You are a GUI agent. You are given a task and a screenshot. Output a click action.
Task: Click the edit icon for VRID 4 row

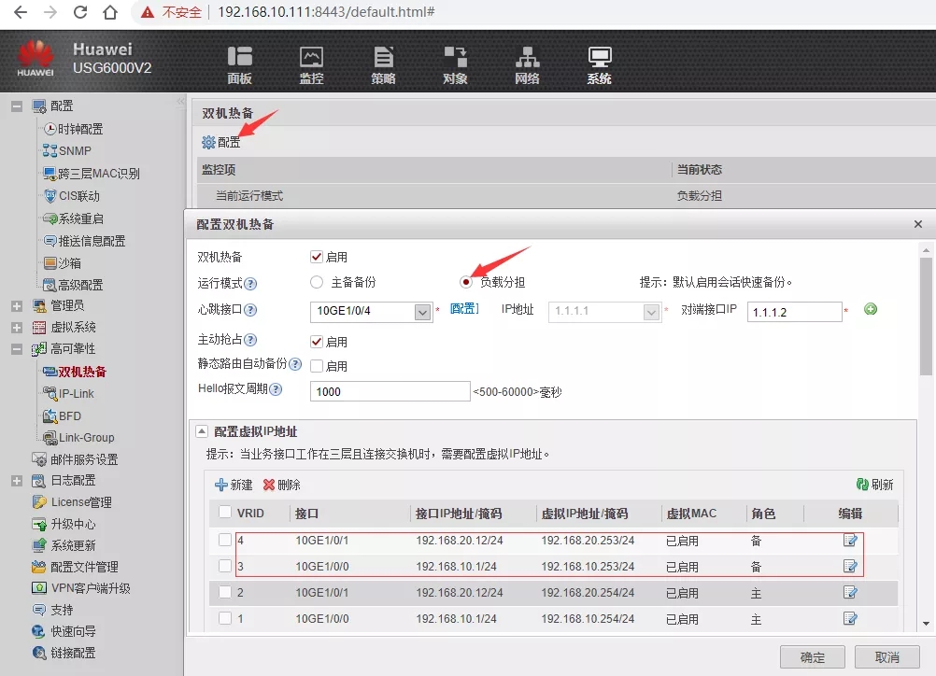pyautogui.click(x=850, y=541)
